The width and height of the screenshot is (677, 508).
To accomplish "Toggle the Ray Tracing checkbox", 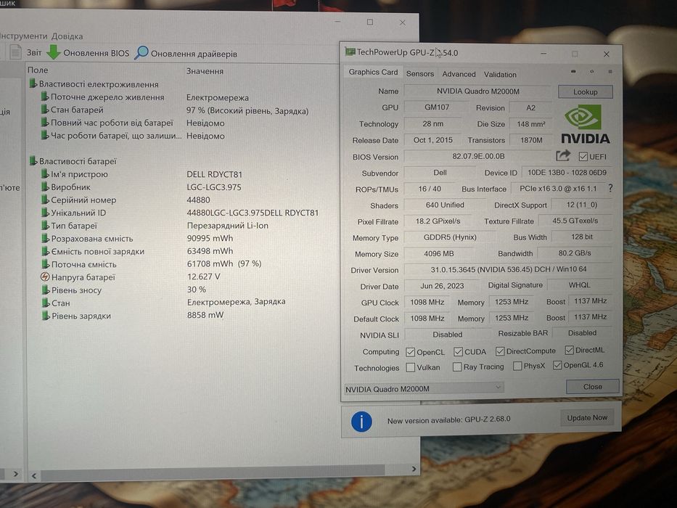I will (457, 366).
